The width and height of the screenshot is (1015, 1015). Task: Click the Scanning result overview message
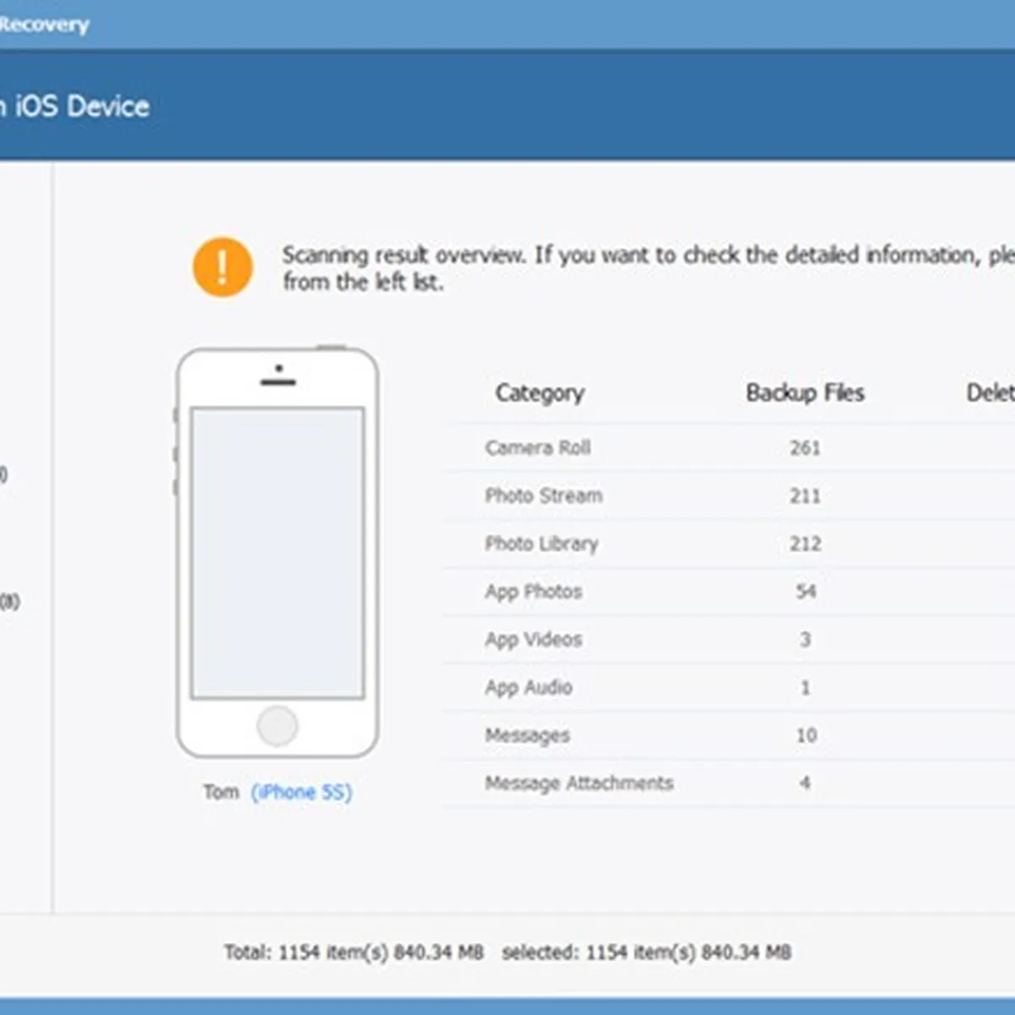[648, 268]
